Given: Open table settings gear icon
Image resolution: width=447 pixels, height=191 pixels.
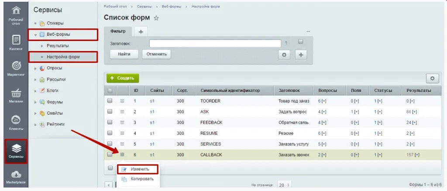Looking at the screenshot, I should [x=432, y=78].
